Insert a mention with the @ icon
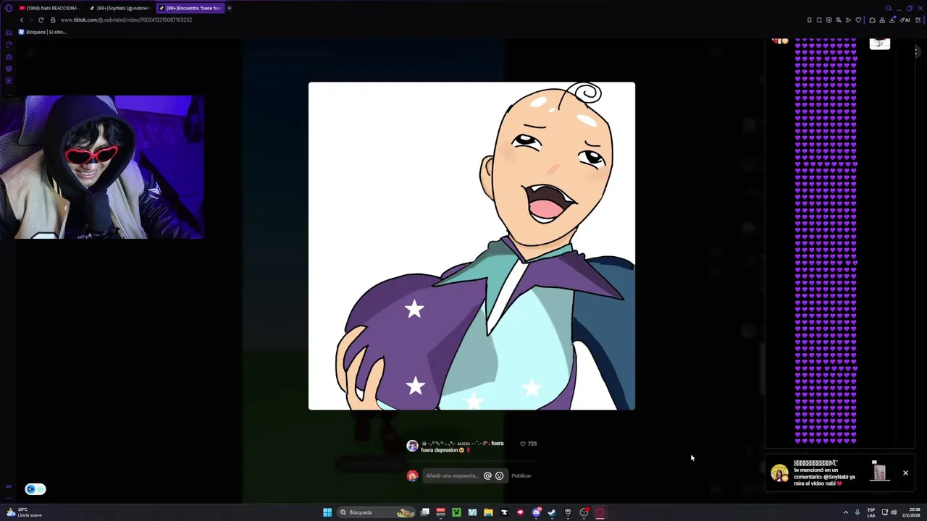Screen dimensions: 927x521 [487, 475]
